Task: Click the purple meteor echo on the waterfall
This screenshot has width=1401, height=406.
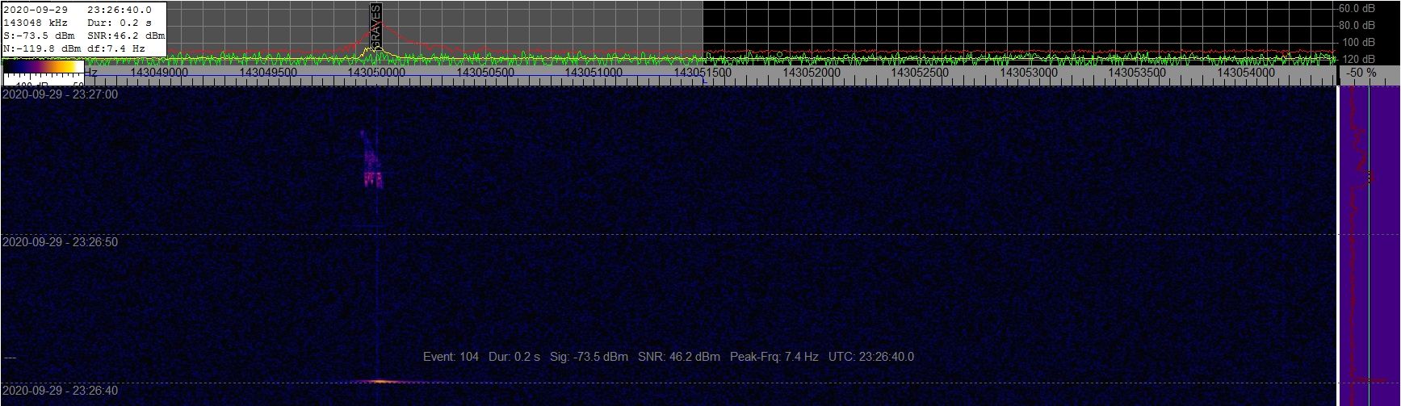Action: coord(371,158)
